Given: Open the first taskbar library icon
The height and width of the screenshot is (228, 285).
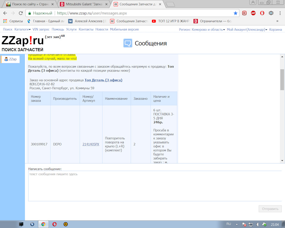Looking at the screenshot, I should tap(21, 224).
